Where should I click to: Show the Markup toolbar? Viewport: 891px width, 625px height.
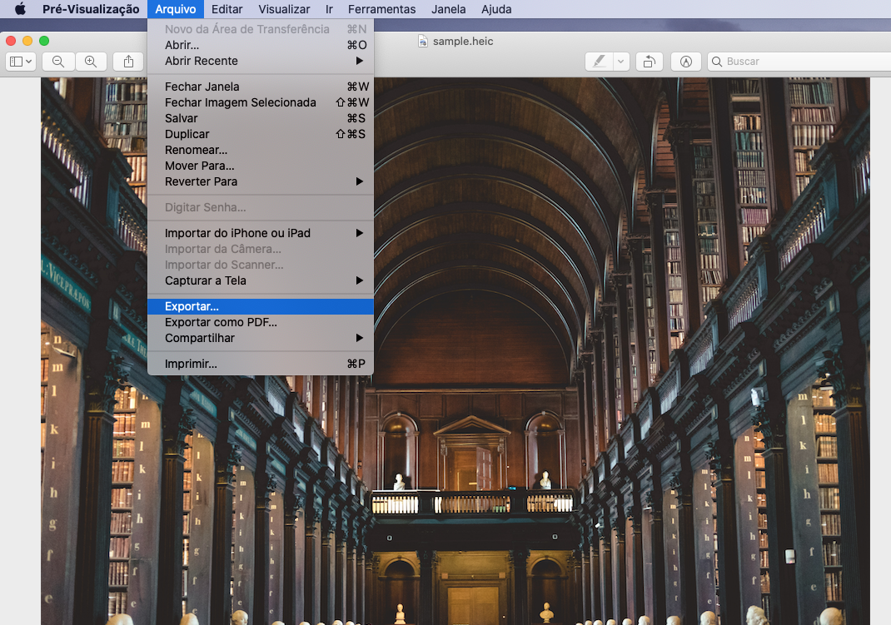tap(686, 62)
